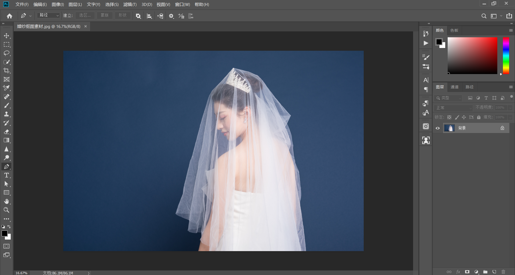Select the Eraser tool
The height and width of the screenshot is (275, 515).
click(x=6, y=132)
